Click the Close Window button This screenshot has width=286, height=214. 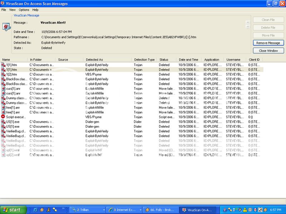268,51
